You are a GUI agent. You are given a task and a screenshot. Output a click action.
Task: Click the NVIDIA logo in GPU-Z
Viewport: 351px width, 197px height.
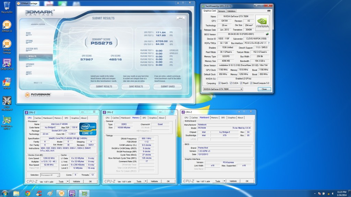pyautogui.click(x=262, y=23)
